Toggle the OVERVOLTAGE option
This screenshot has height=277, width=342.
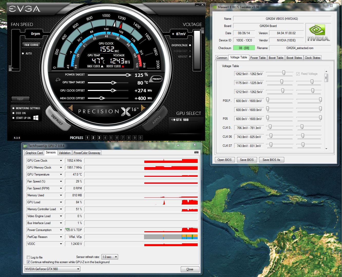[x=190, y=45]
